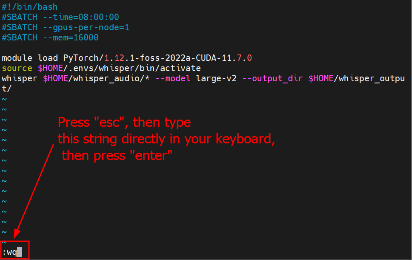Click the --gpus-per-node=1 SBATCH line
Screen dimensions: 412x260
(x=66, y=27)
